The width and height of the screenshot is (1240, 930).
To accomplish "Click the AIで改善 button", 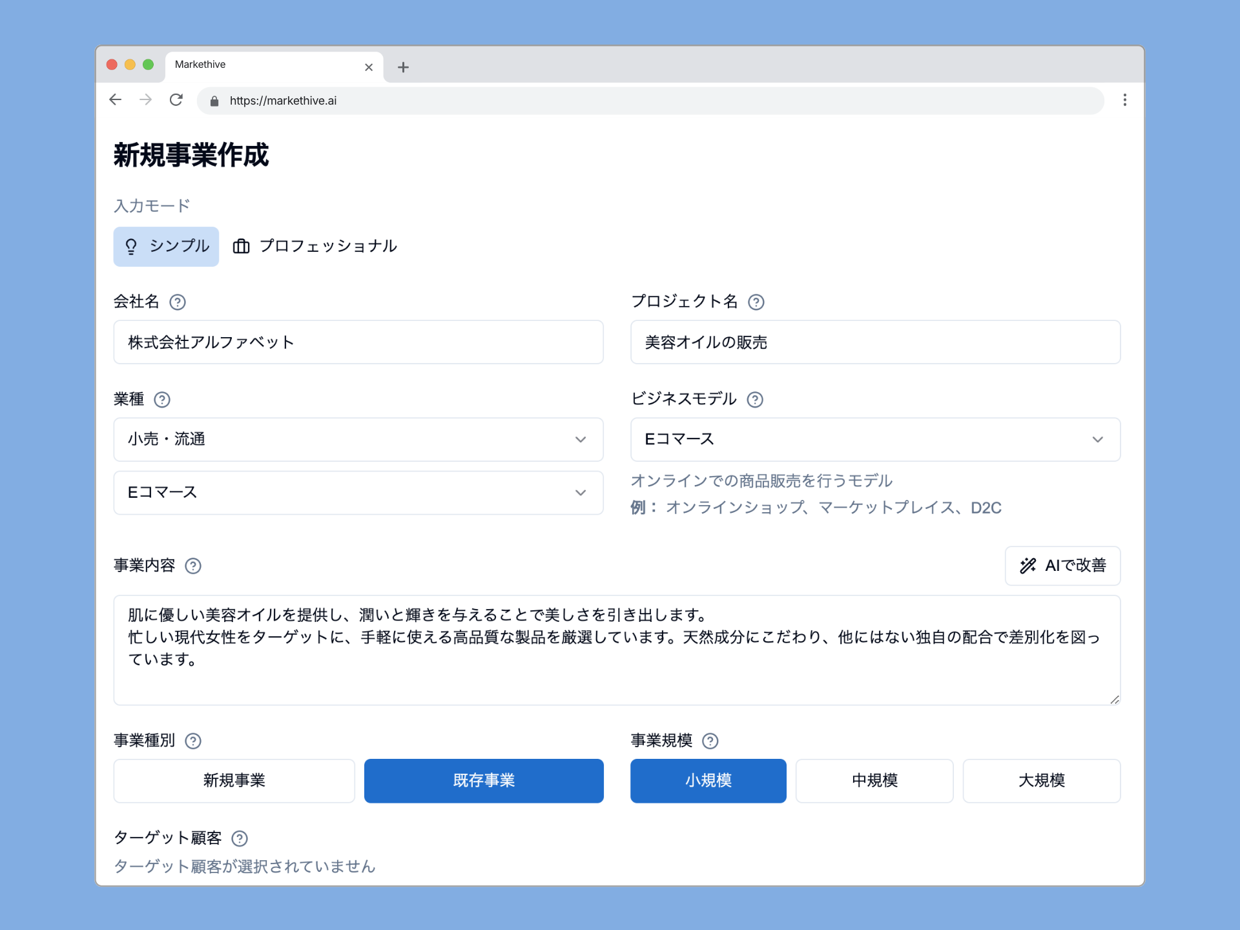I will click(1062, 566).
